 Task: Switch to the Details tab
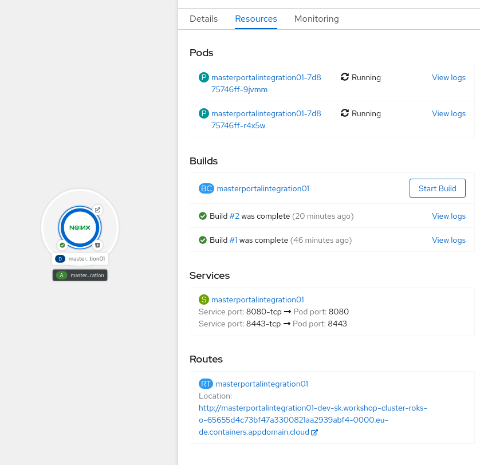point(203,19)
